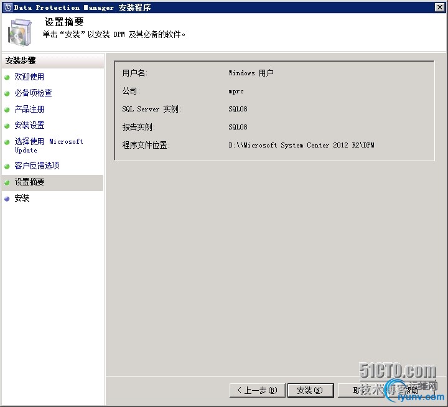Click the 安装步骤 sidebar heading
448x407 pixels.
[x=21, y=60]
